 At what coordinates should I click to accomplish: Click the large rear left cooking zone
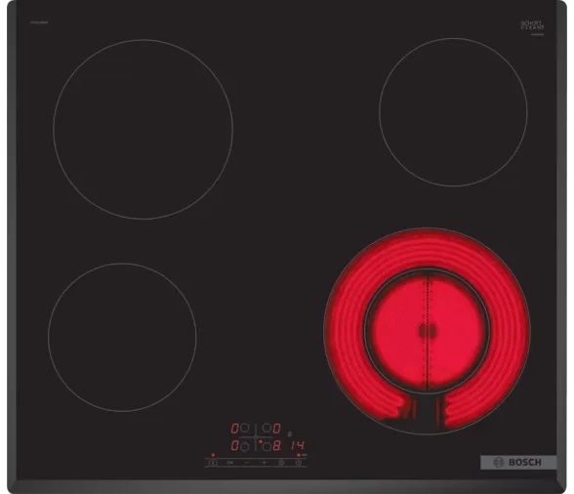point(143,129)
